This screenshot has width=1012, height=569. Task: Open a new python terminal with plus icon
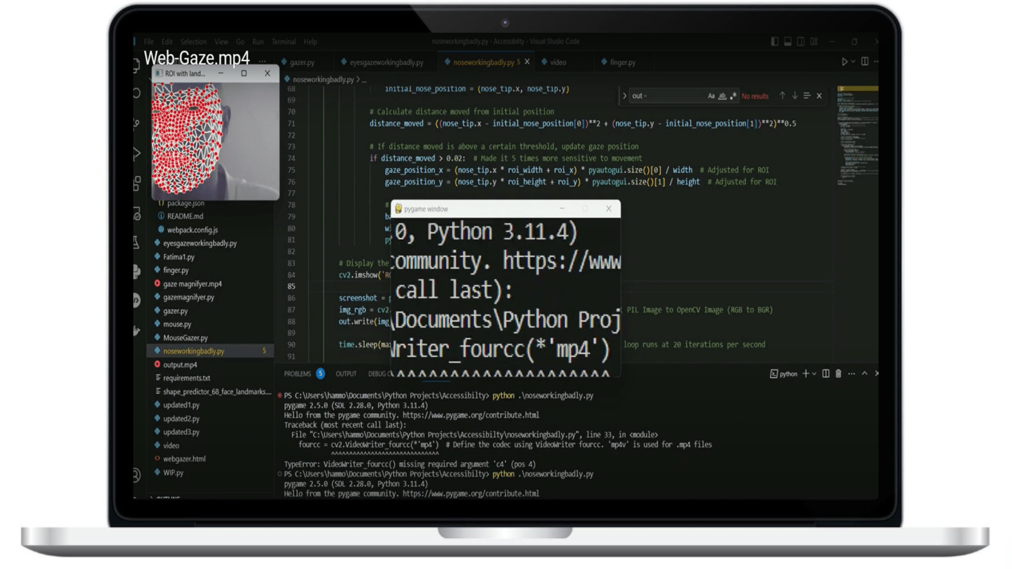coord(806,374)
